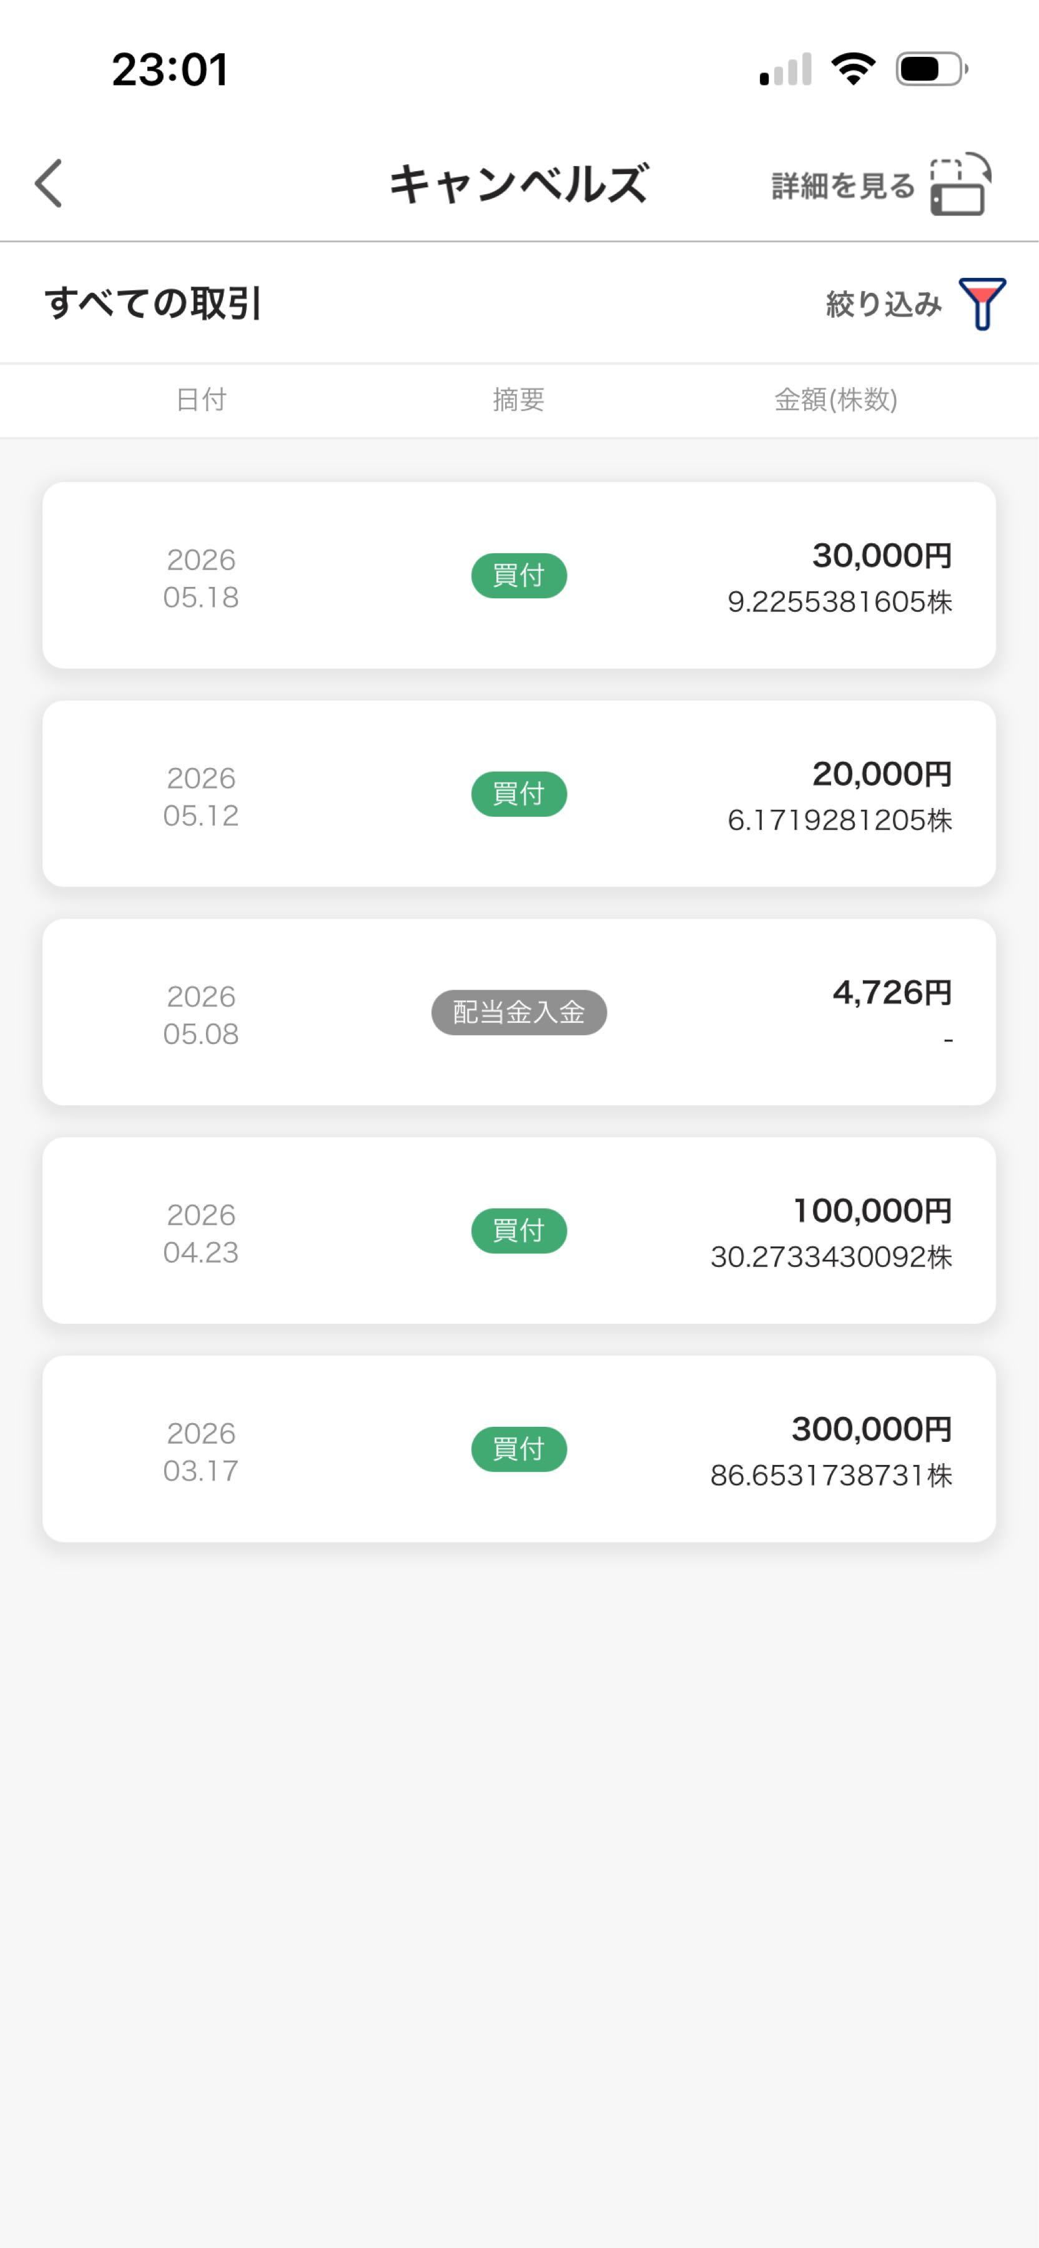Tap the 買付 badge on 05.18 entry
This screenshot has height=2248, width=1039.
pyautogui.click(x=519, y=576)
